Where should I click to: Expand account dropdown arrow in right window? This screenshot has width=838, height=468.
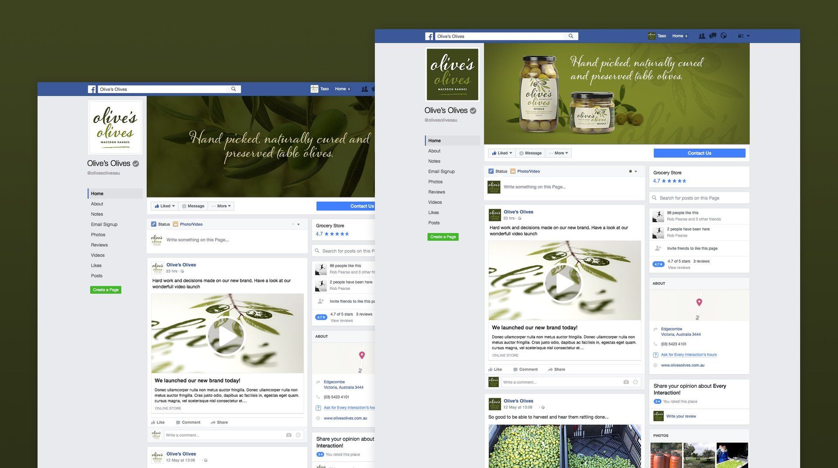tap(748, 36)
